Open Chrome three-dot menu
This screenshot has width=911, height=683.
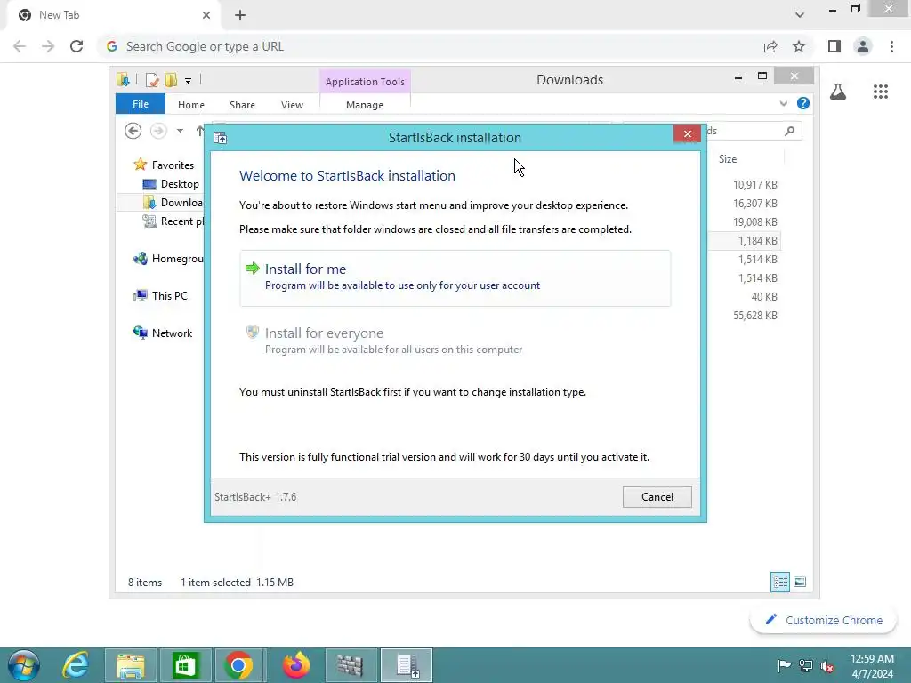pyautogui.click(x=891, y=46)
